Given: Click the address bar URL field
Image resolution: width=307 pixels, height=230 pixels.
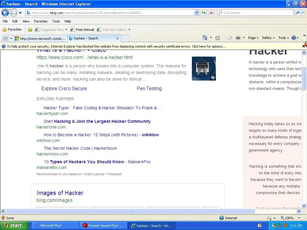Looking at the screenshot, I should point(111,13).
